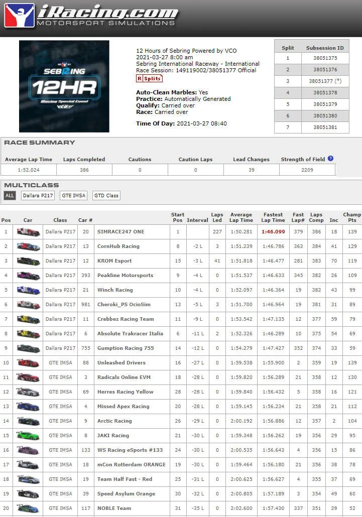
Task: Click the Peakline Motorsports car icon
Action: 28,276
